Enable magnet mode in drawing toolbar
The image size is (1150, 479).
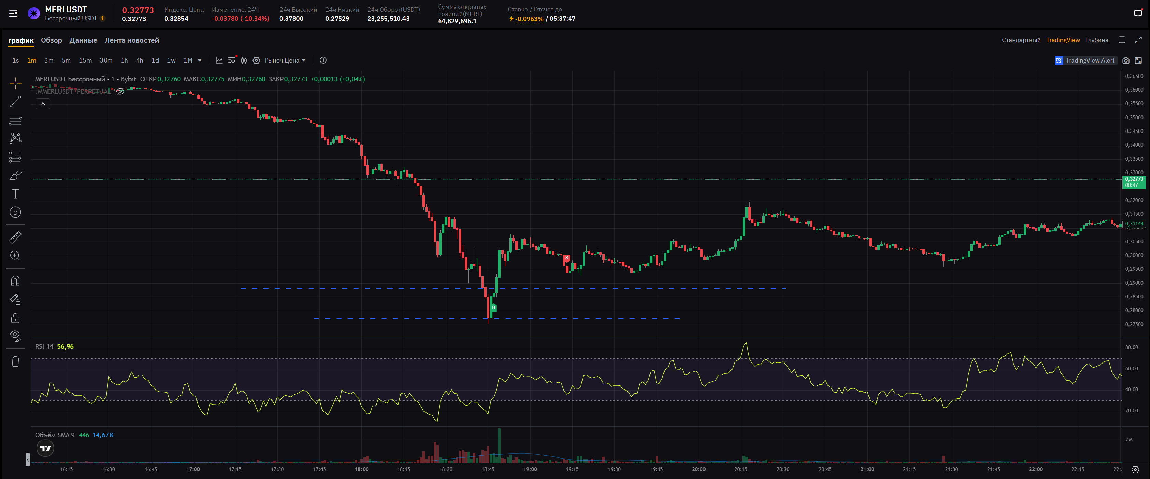tap(15, 280)
